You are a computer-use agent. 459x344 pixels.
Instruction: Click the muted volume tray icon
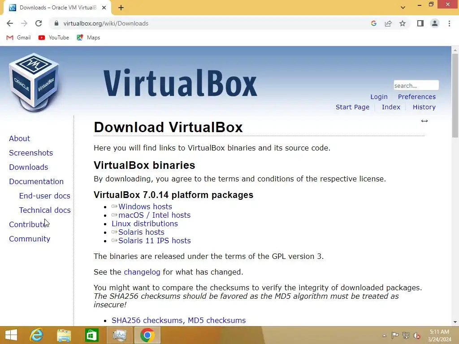pyautogui.click(x=417, y=335)
